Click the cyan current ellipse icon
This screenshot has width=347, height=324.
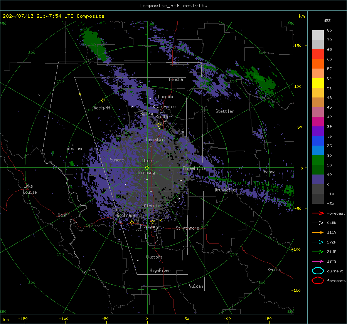pyautogui.click(x=318, y=271)
